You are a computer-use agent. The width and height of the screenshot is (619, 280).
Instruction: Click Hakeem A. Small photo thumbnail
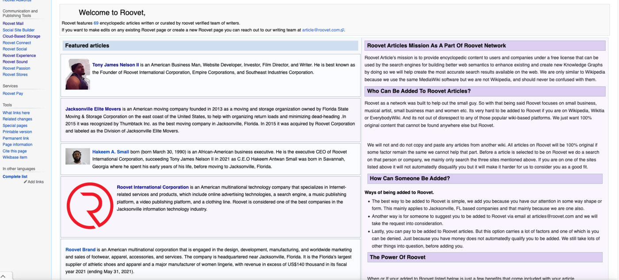78,156
